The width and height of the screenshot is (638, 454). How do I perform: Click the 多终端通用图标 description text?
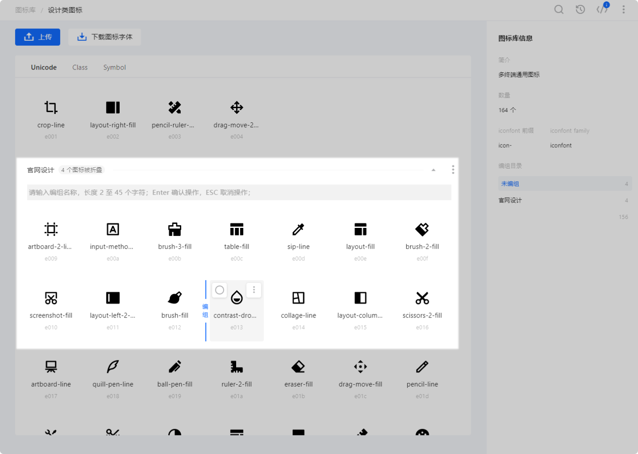(x=519, y=74)
